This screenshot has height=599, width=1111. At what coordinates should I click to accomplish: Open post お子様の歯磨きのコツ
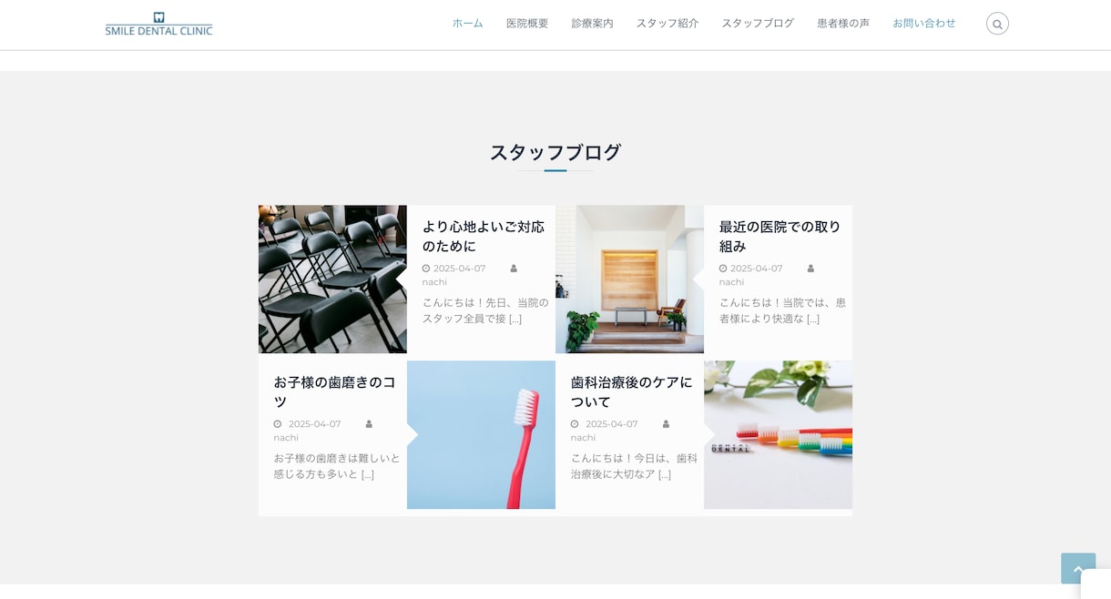[334, 392]
